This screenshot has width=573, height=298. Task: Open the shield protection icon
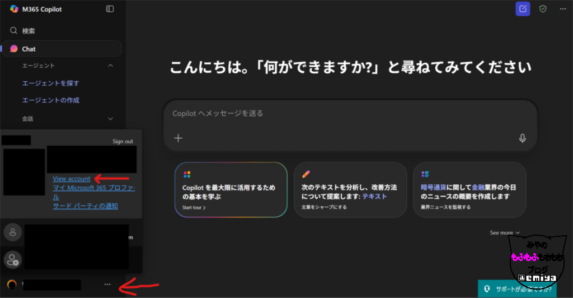tap(543, 9)
